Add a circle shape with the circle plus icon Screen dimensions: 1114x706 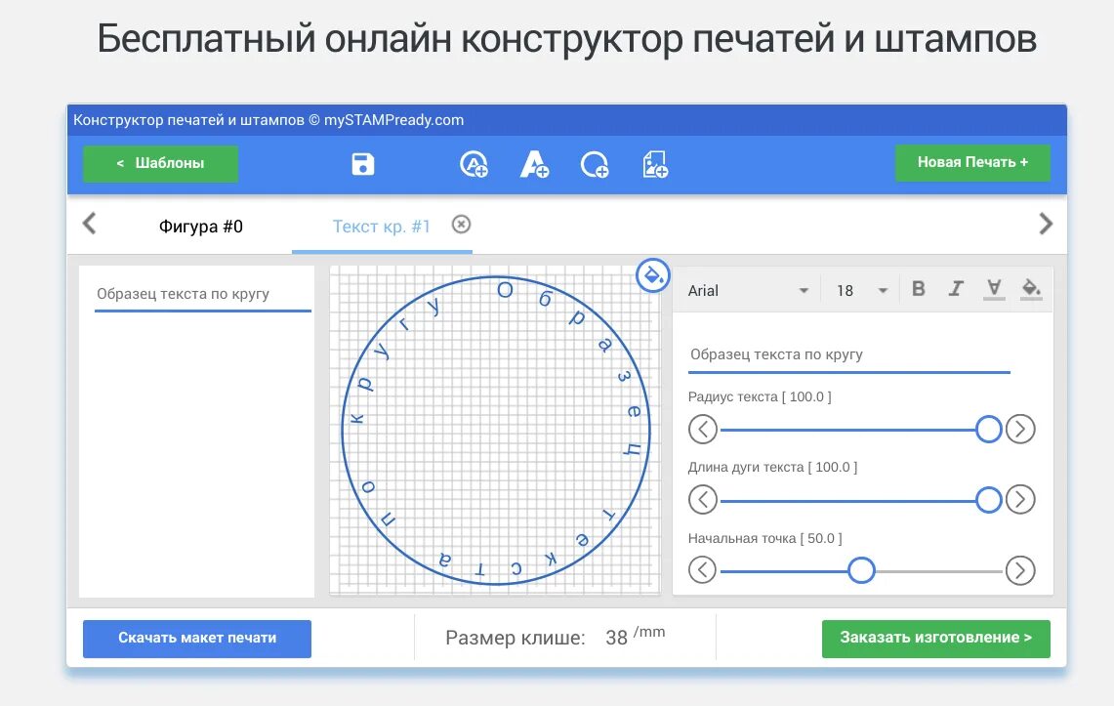click(595, 165)
